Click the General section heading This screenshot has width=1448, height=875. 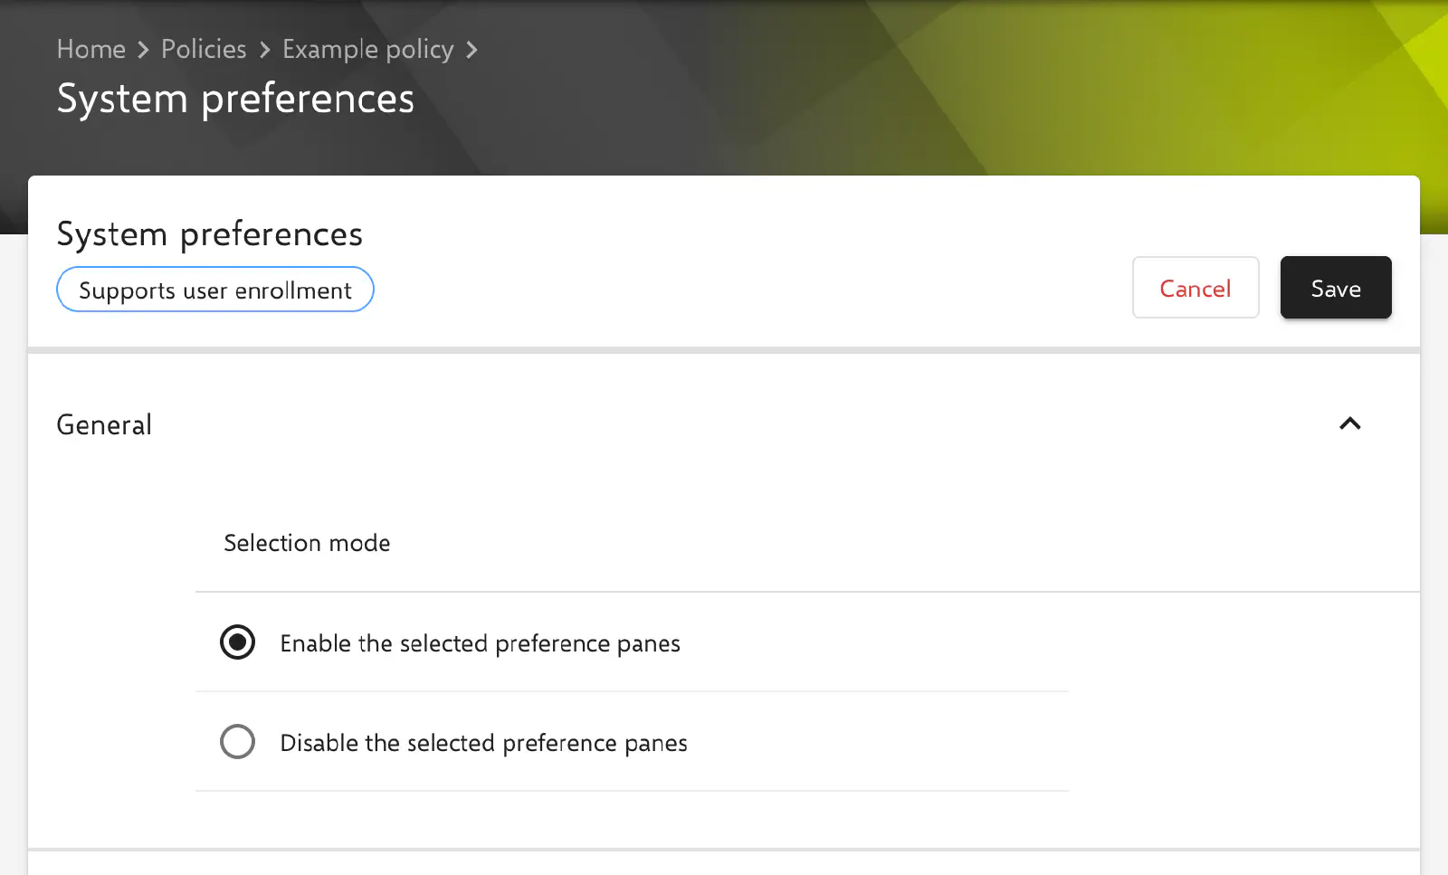click(104, 425)
